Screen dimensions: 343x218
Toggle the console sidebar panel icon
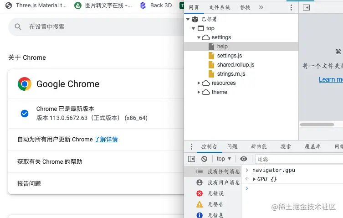192,159
